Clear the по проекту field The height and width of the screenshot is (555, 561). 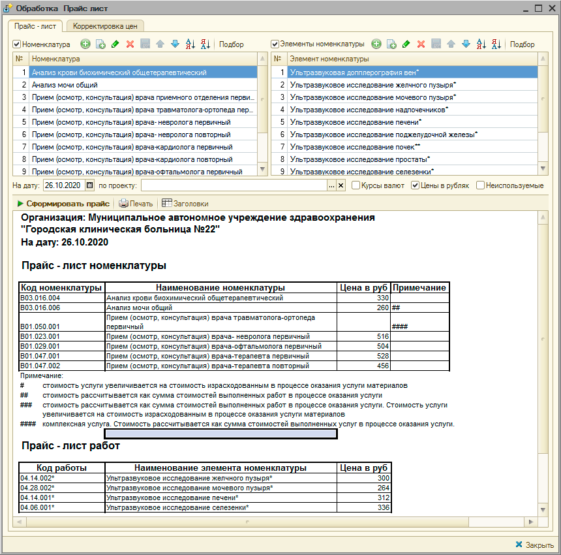pyautogui.click(x=341, y=185)
